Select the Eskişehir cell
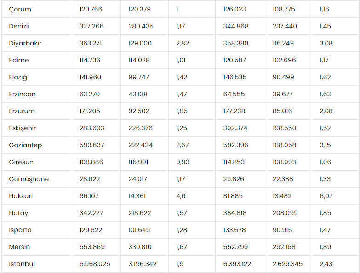 [x=22, y=128]
